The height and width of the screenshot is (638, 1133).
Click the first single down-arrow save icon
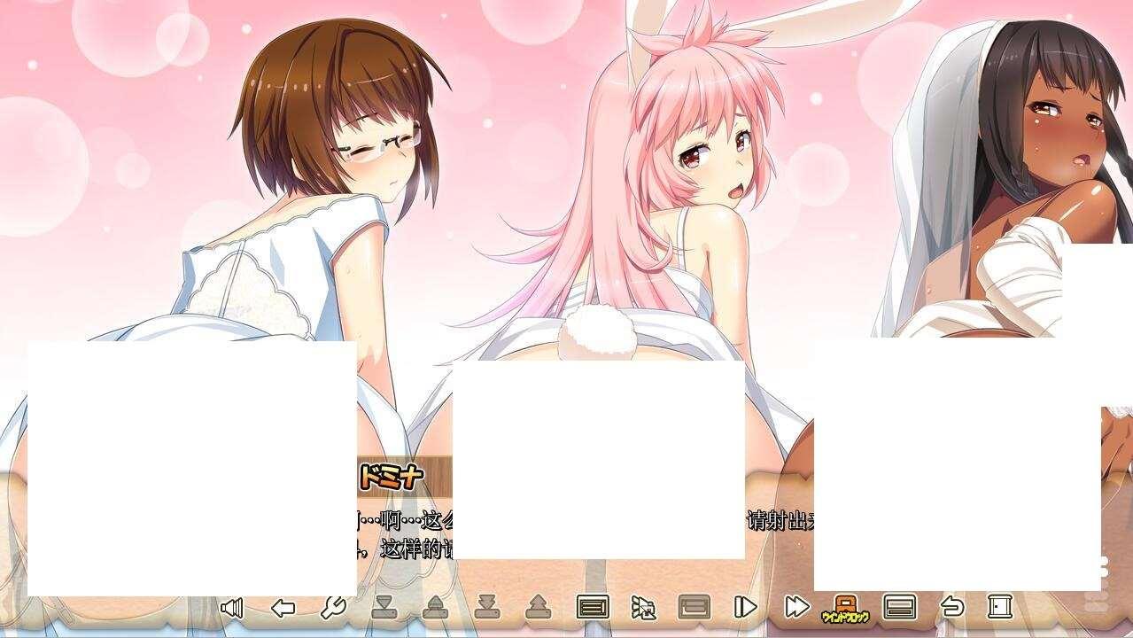click(x=383, y=607)
